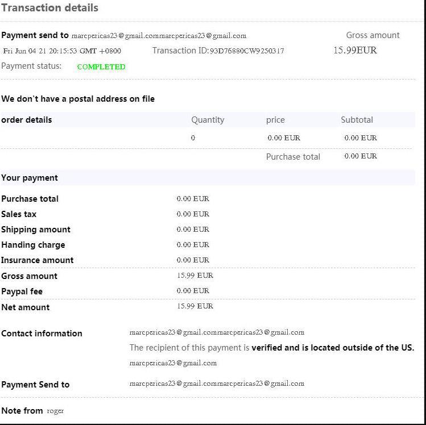
Task: Click the Your payment section header
Action: (30, 178)
